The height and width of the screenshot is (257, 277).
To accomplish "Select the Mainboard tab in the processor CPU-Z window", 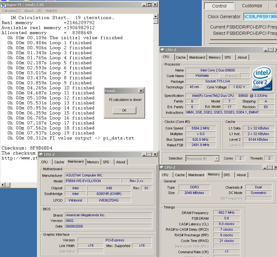I will (197, 57).
